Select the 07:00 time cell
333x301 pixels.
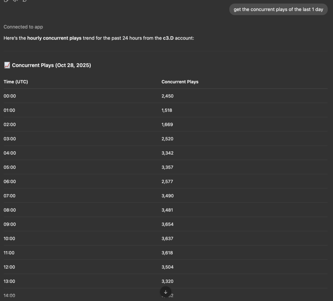9,196
